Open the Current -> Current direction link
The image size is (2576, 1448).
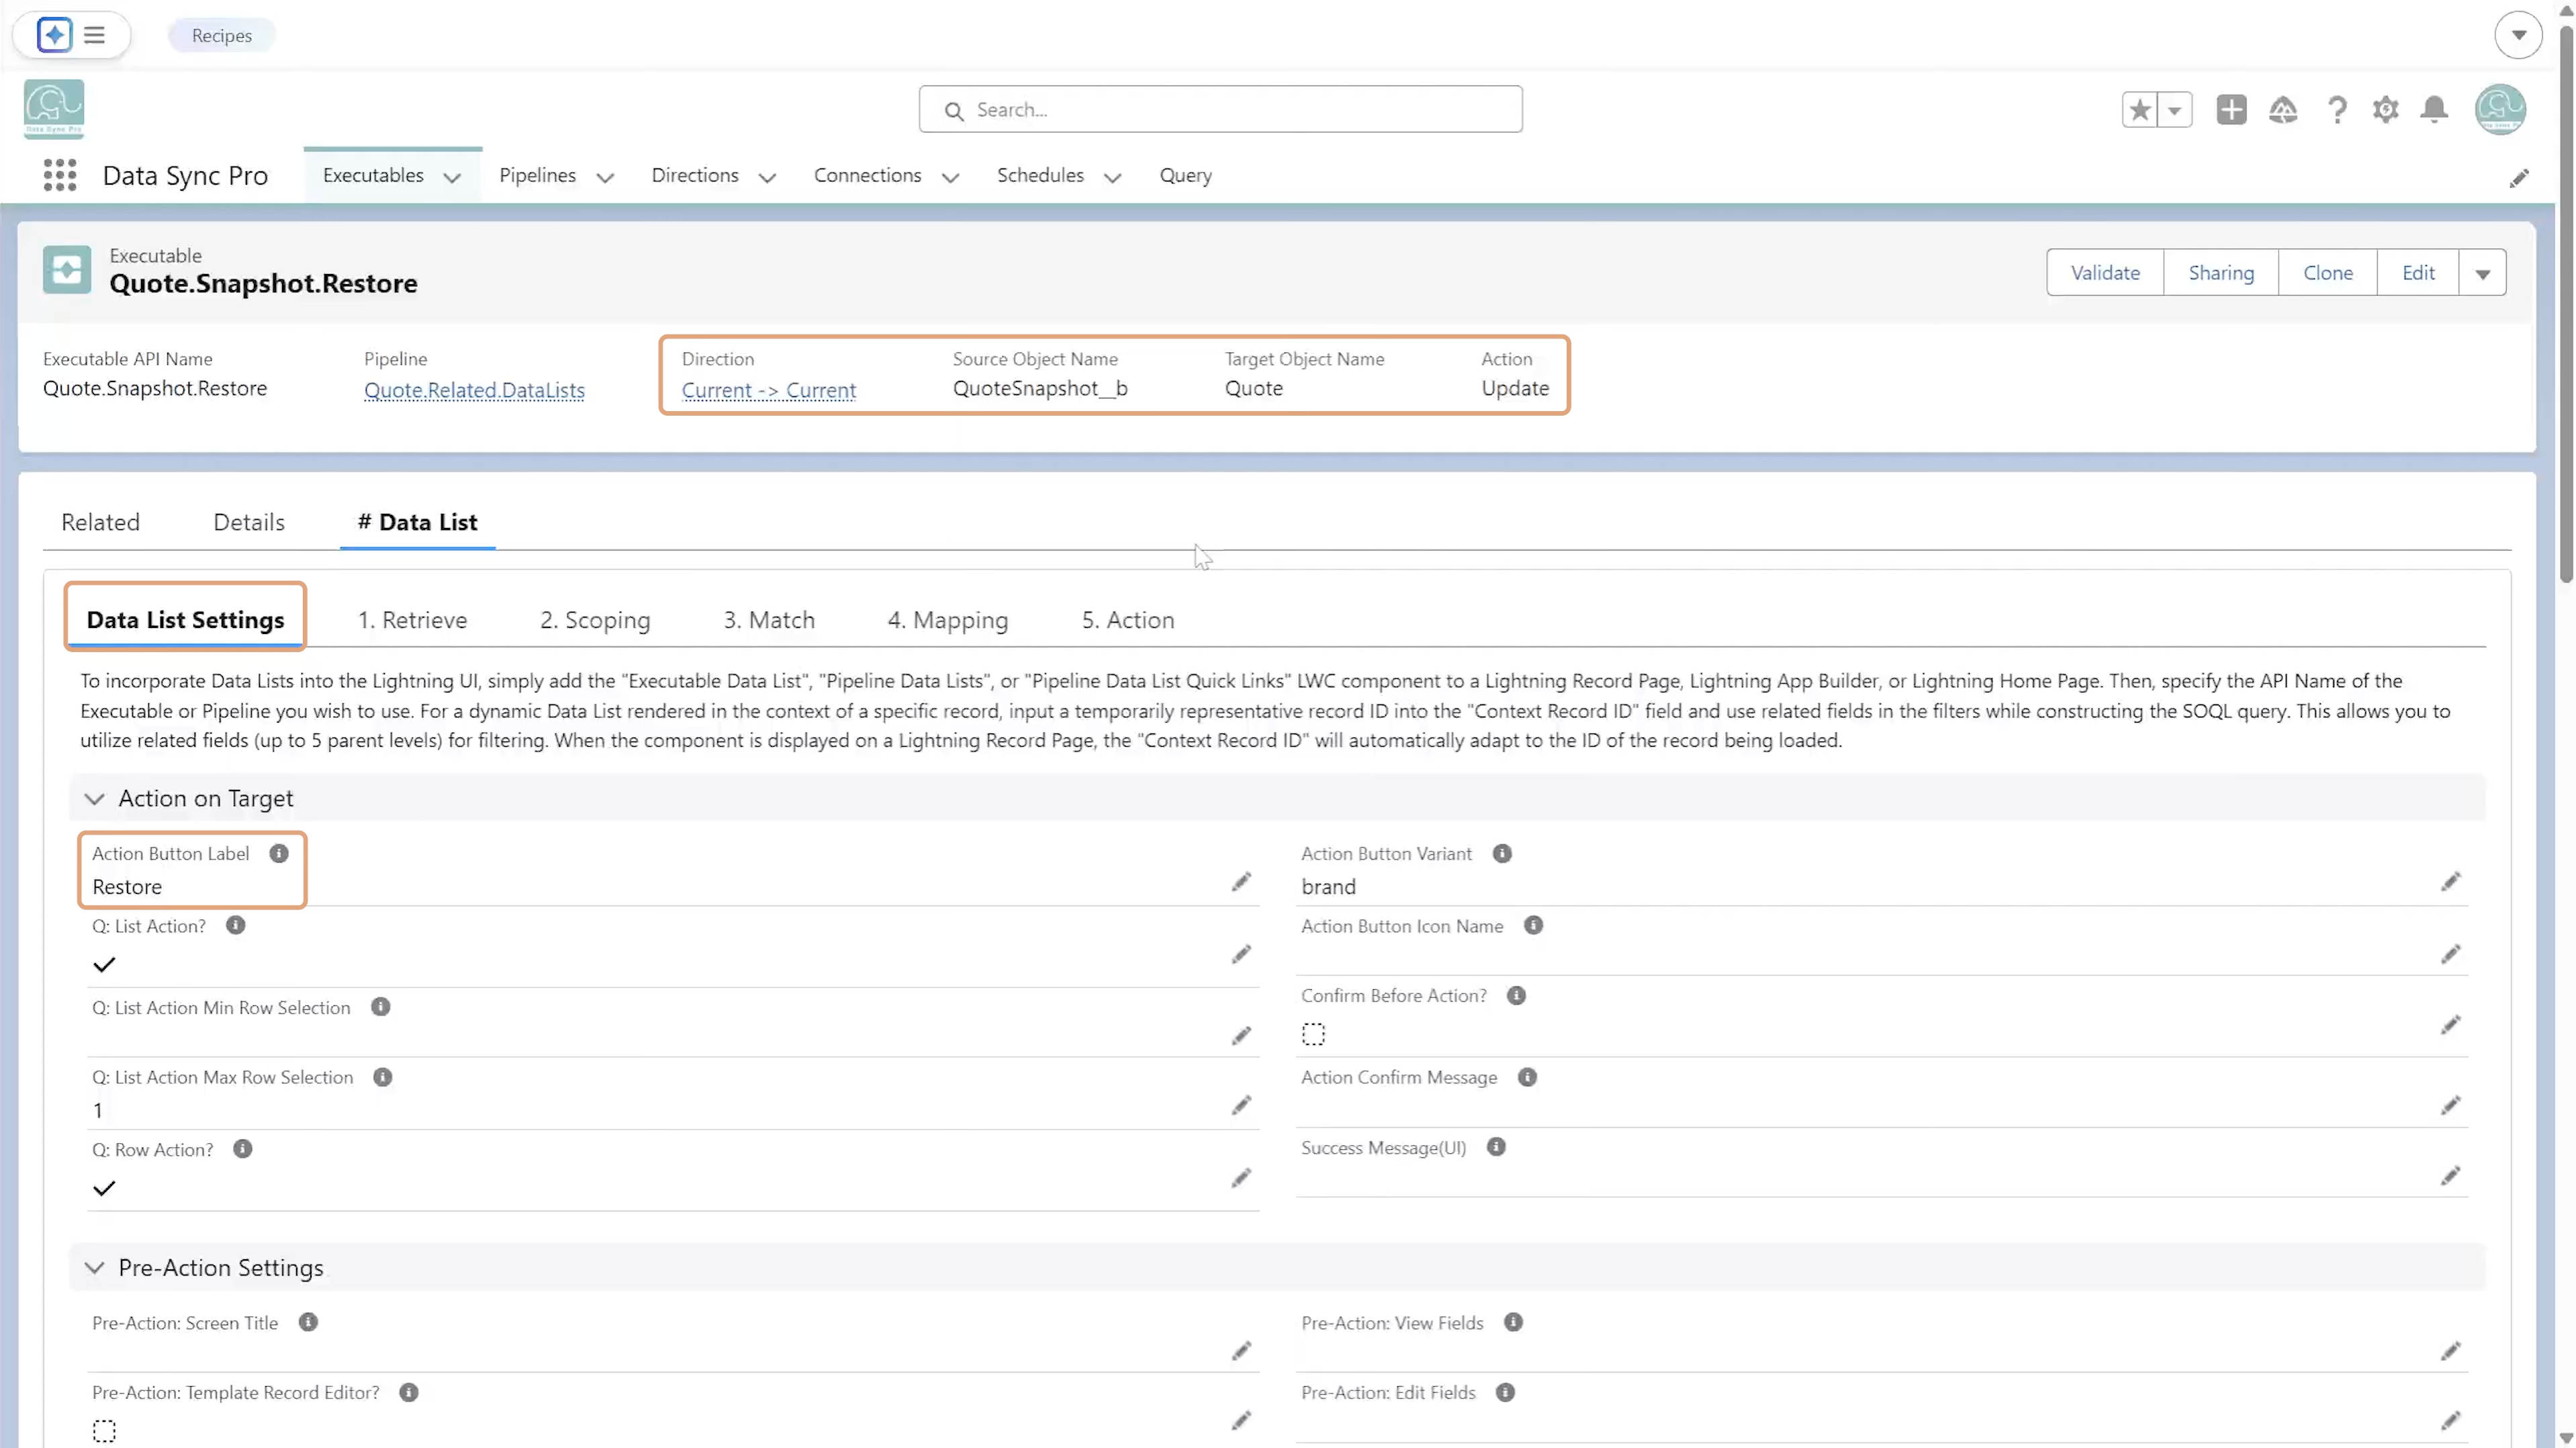(x=769, y=390)
